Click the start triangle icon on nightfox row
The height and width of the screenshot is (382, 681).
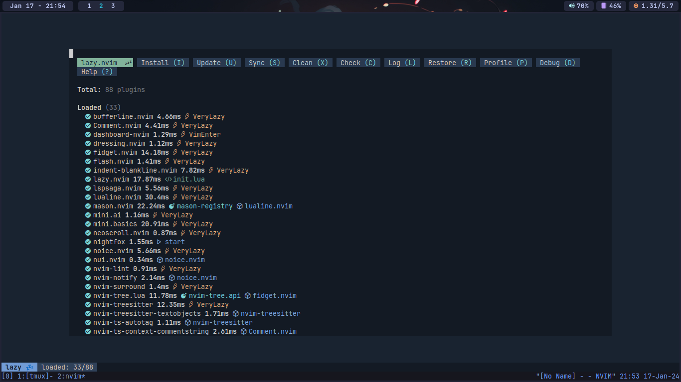pos(160,242)
